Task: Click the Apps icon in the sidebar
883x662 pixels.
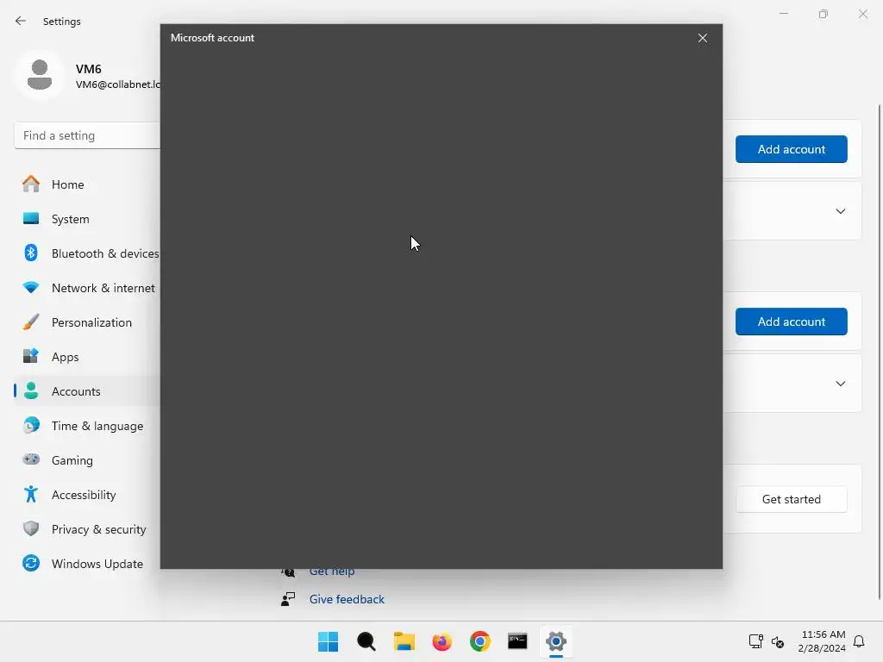Action: click(x=31, y=356)
